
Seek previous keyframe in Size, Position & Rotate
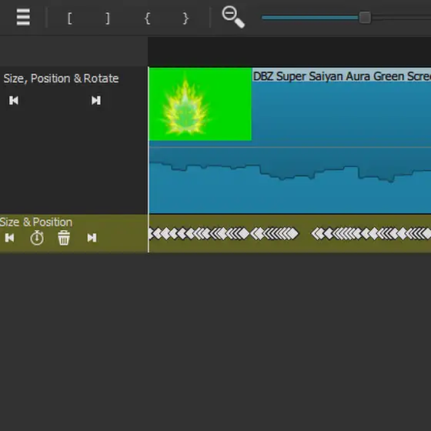point(14,100)
